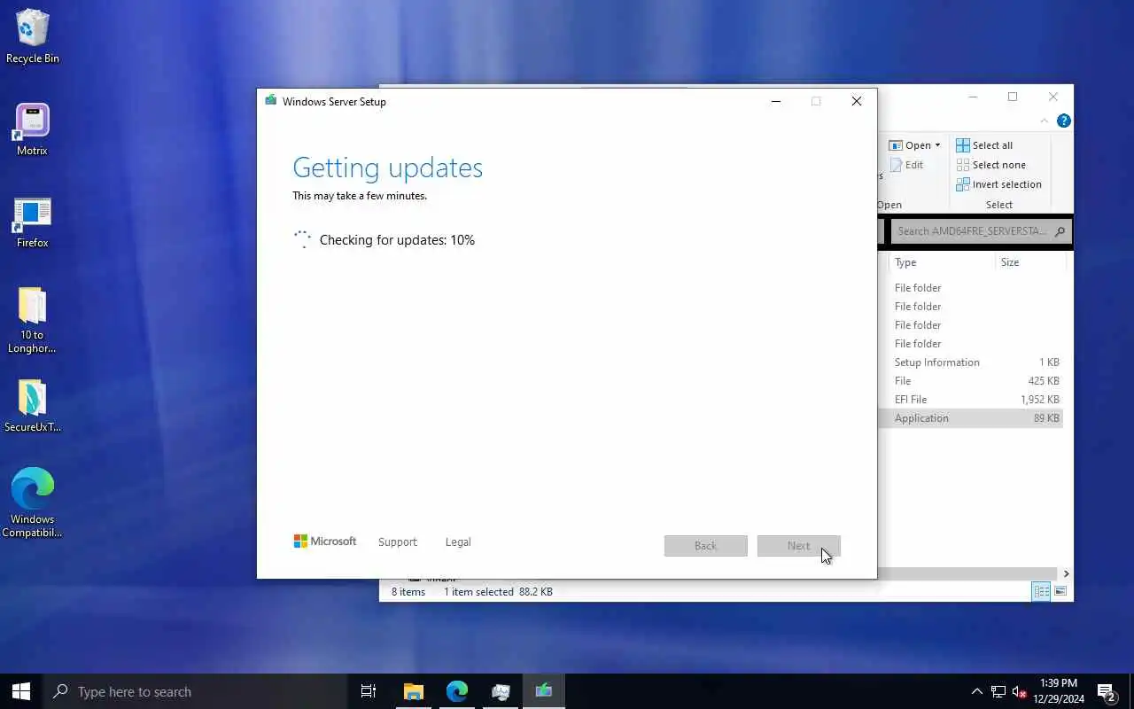Collapse the Explorer ribbon with the chevron
This screenshot has height=709, width=1134.
pyautogui.click(x=1045, y=121)
